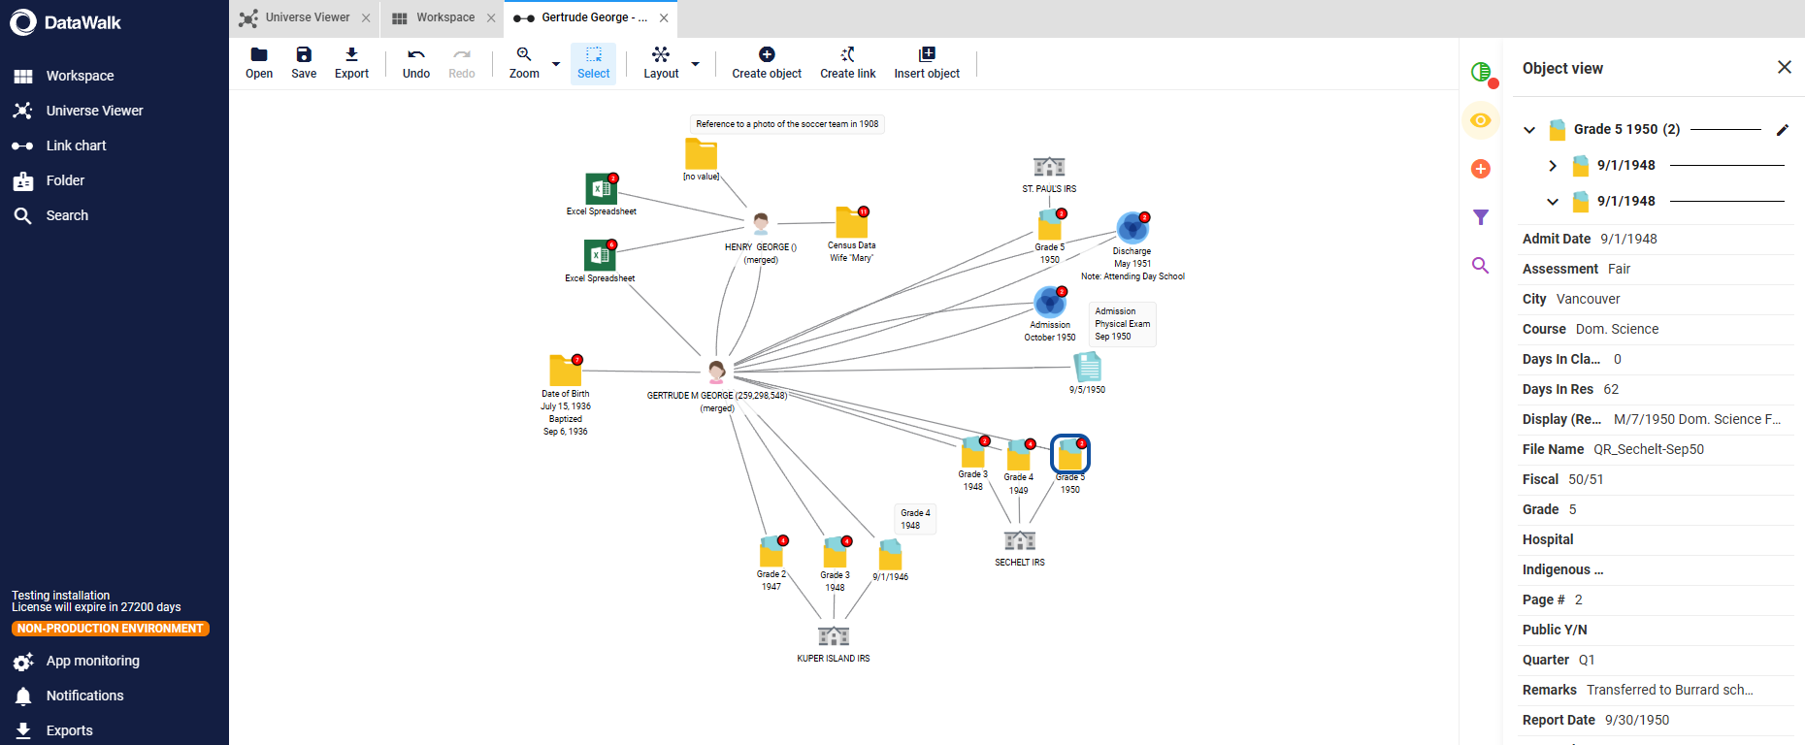The width and height of the screenshot is (1805, 745).
Task: Expand the first 9/1/1948 entry
Action: [x=1553, y=166]
